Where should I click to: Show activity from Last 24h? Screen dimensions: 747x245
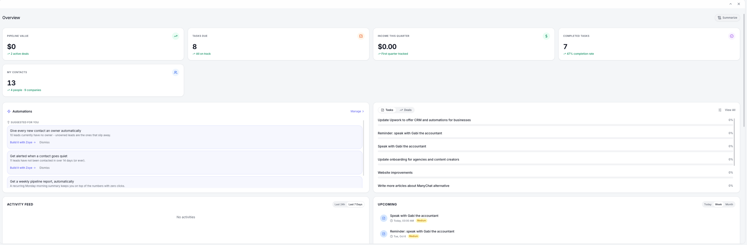340,205
